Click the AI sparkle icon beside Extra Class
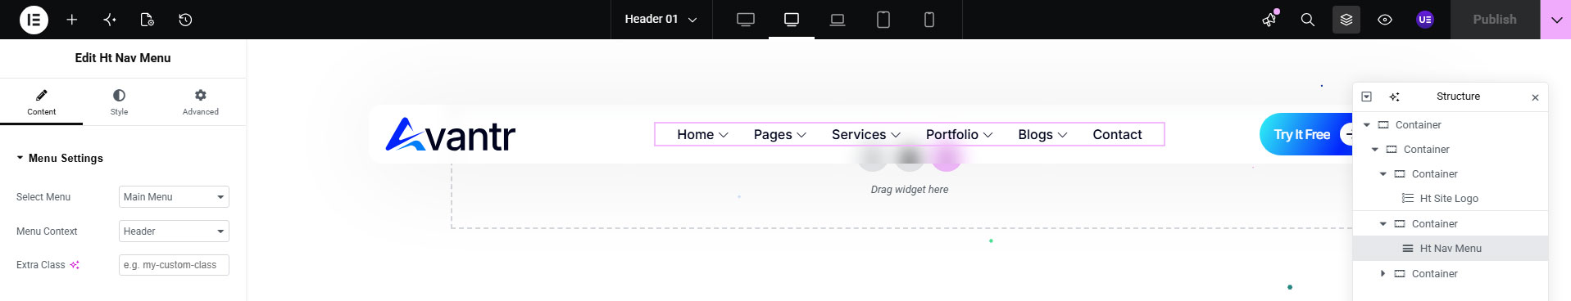The width and height of the screenshot is (1571, 301). tap(75, 265)
